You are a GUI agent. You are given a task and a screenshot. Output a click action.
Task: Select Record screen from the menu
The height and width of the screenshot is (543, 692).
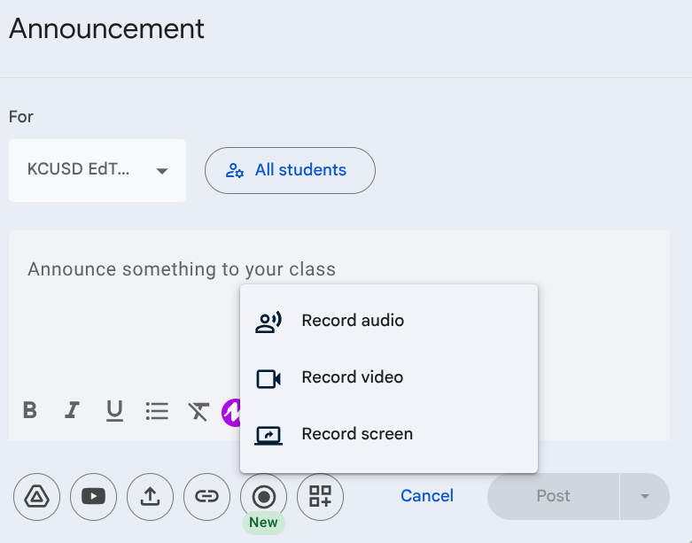pyautogui.click(x=357, y=434)
